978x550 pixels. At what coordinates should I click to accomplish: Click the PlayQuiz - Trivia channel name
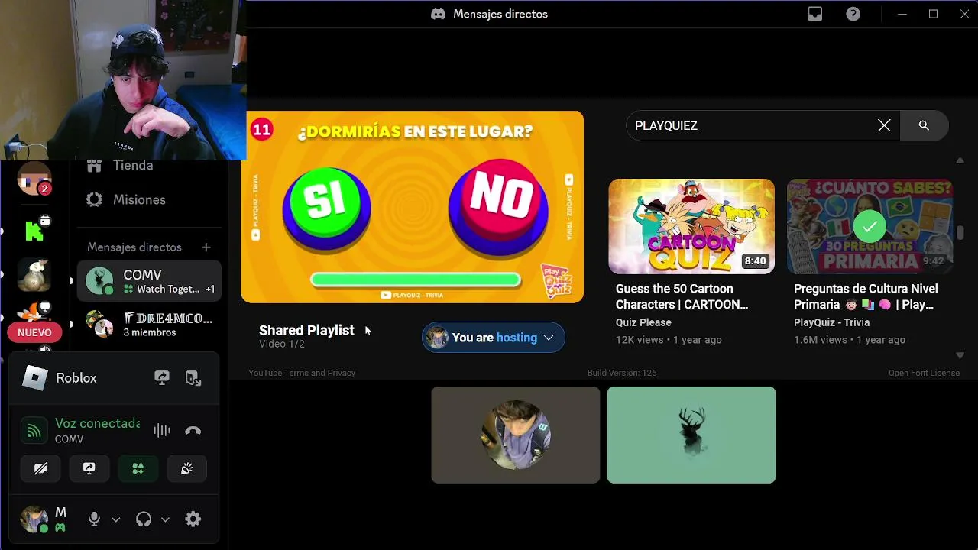click(x=831, y=322)
